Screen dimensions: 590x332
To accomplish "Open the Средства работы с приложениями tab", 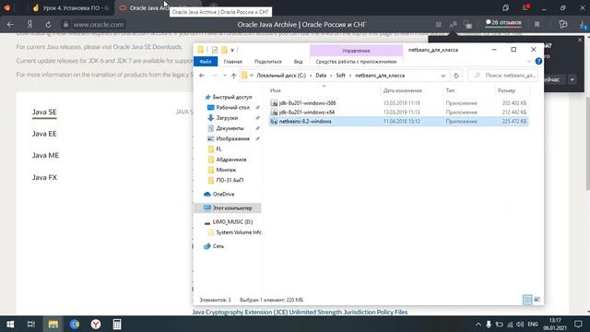I will click(356, 62).
